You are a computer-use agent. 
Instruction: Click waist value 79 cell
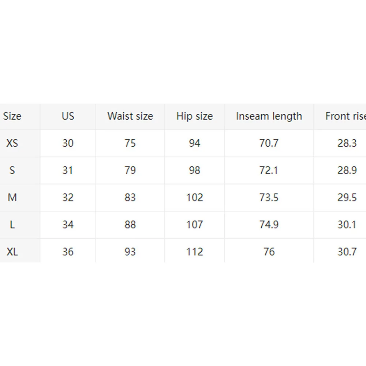(x=130, y=170)
